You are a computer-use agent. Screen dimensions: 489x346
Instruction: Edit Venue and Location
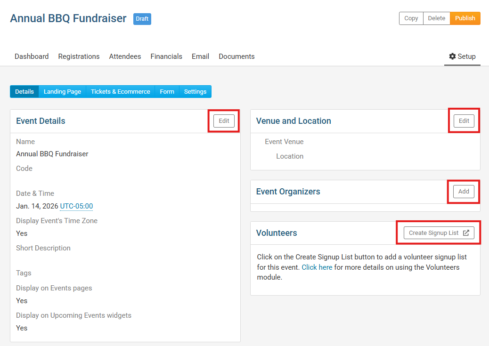click(464, 121)
